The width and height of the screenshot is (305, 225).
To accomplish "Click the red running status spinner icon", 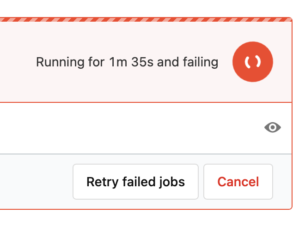I will point(253,62).
